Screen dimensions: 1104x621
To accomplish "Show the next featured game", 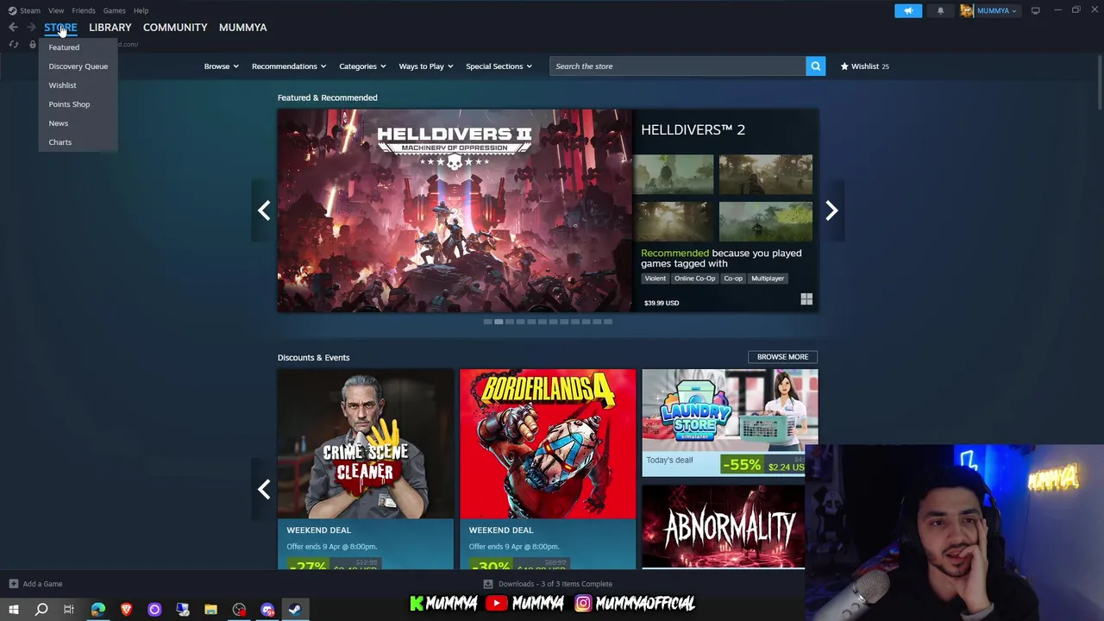I will point(831,210).
